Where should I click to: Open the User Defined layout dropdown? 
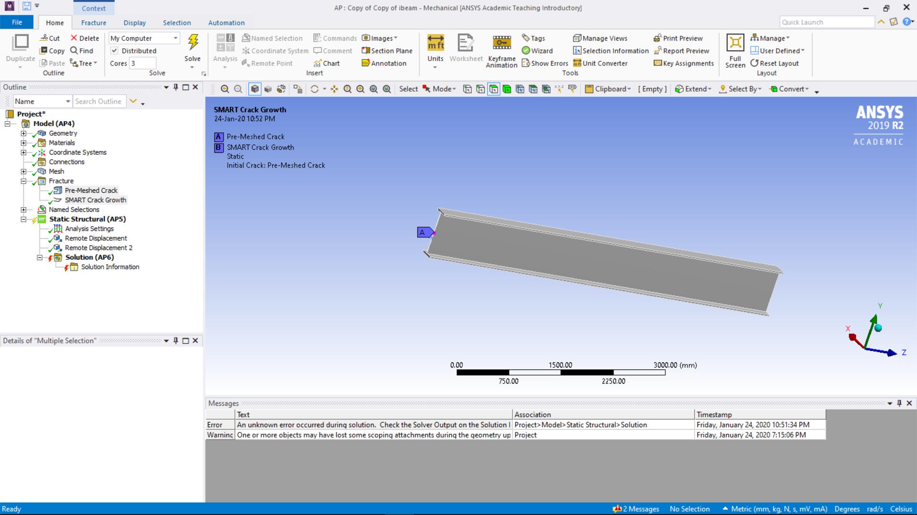point(778,51)
